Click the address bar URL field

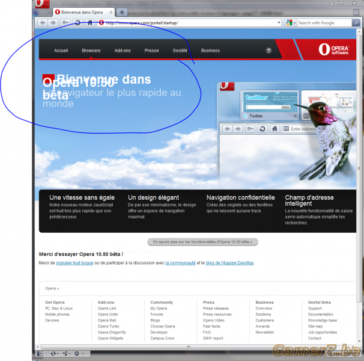189,23
